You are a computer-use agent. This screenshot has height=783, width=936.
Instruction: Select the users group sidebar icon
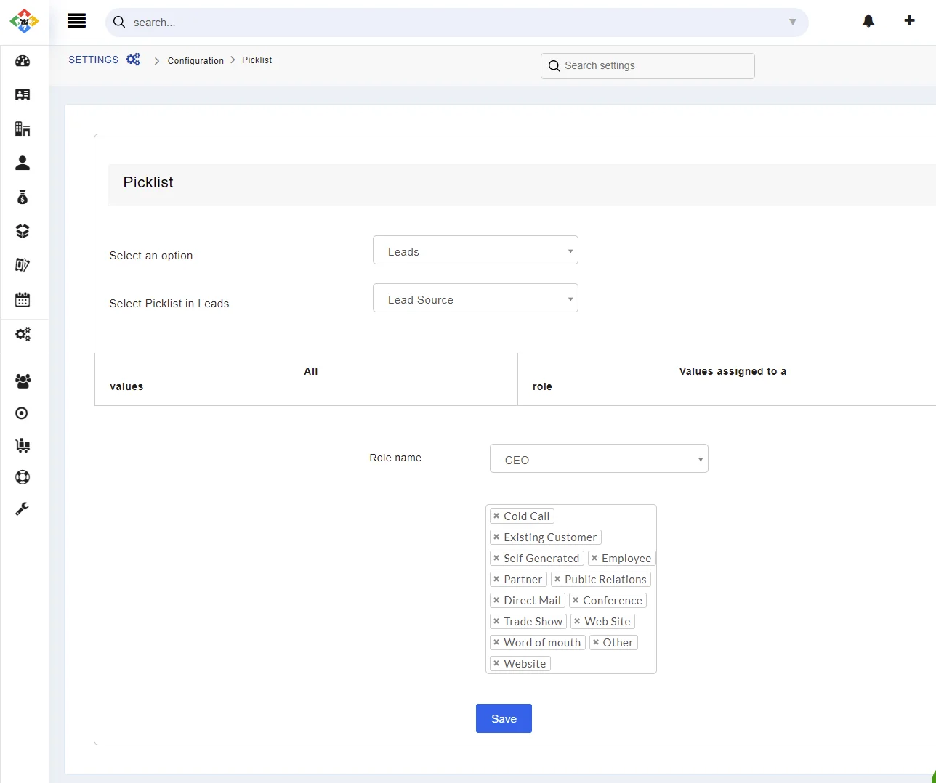pyautogui.click(x=23, y=381)
